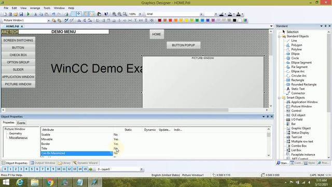Image resolution: width=332 pixels, height=187 pixels.
Task: Select the Status Display smart object
Action: click(x=300, y=132)
